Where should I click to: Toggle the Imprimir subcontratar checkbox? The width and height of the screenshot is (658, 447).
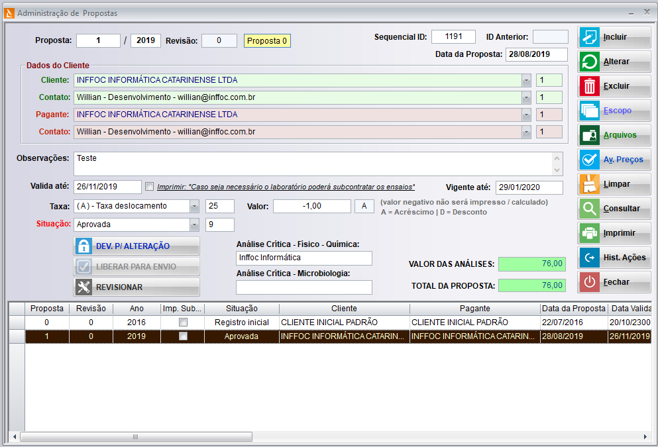[x=149, y=187]
